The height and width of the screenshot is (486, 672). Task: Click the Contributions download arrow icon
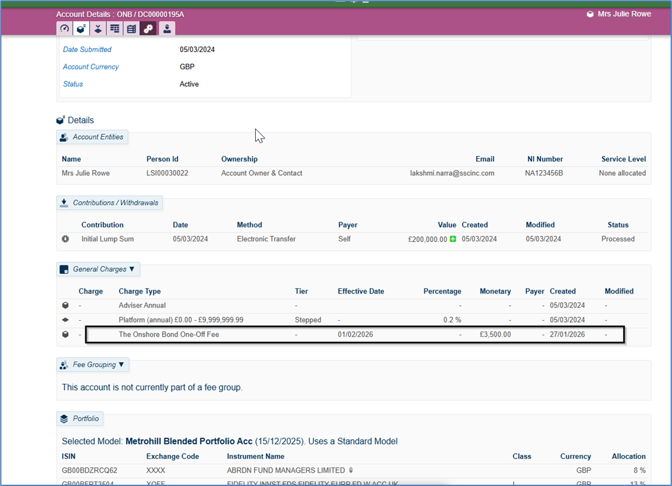(64, 203)
